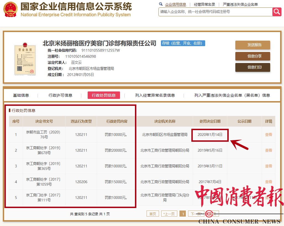This screenshot has height=226, width=284.
Task: Go to 首页 first page button
Action: pos(153,214)
